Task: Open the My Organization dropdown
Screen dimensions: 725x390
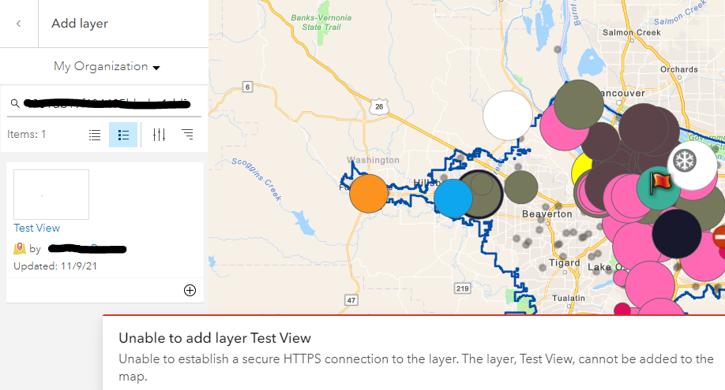Action: [107, 67]
